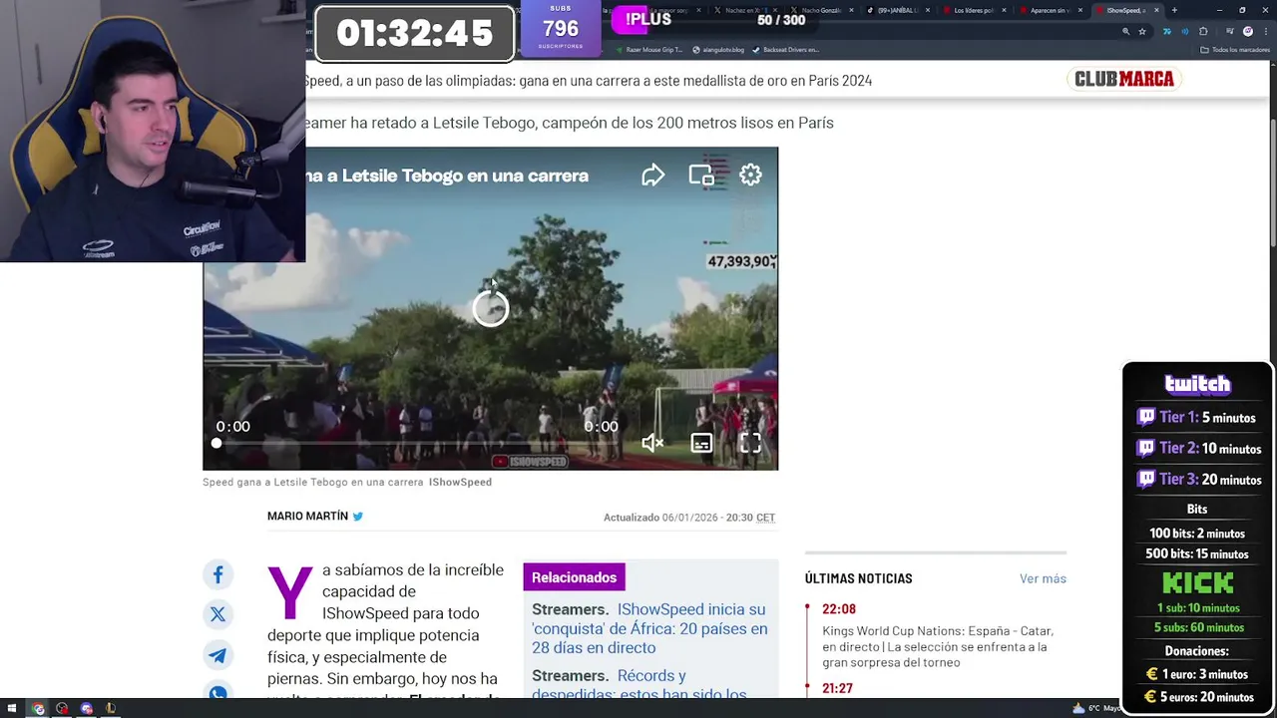Enter fullscreen on the video player
This screenshot has width=1277, height=718.
pyautogui.click(x=750, y=443)
